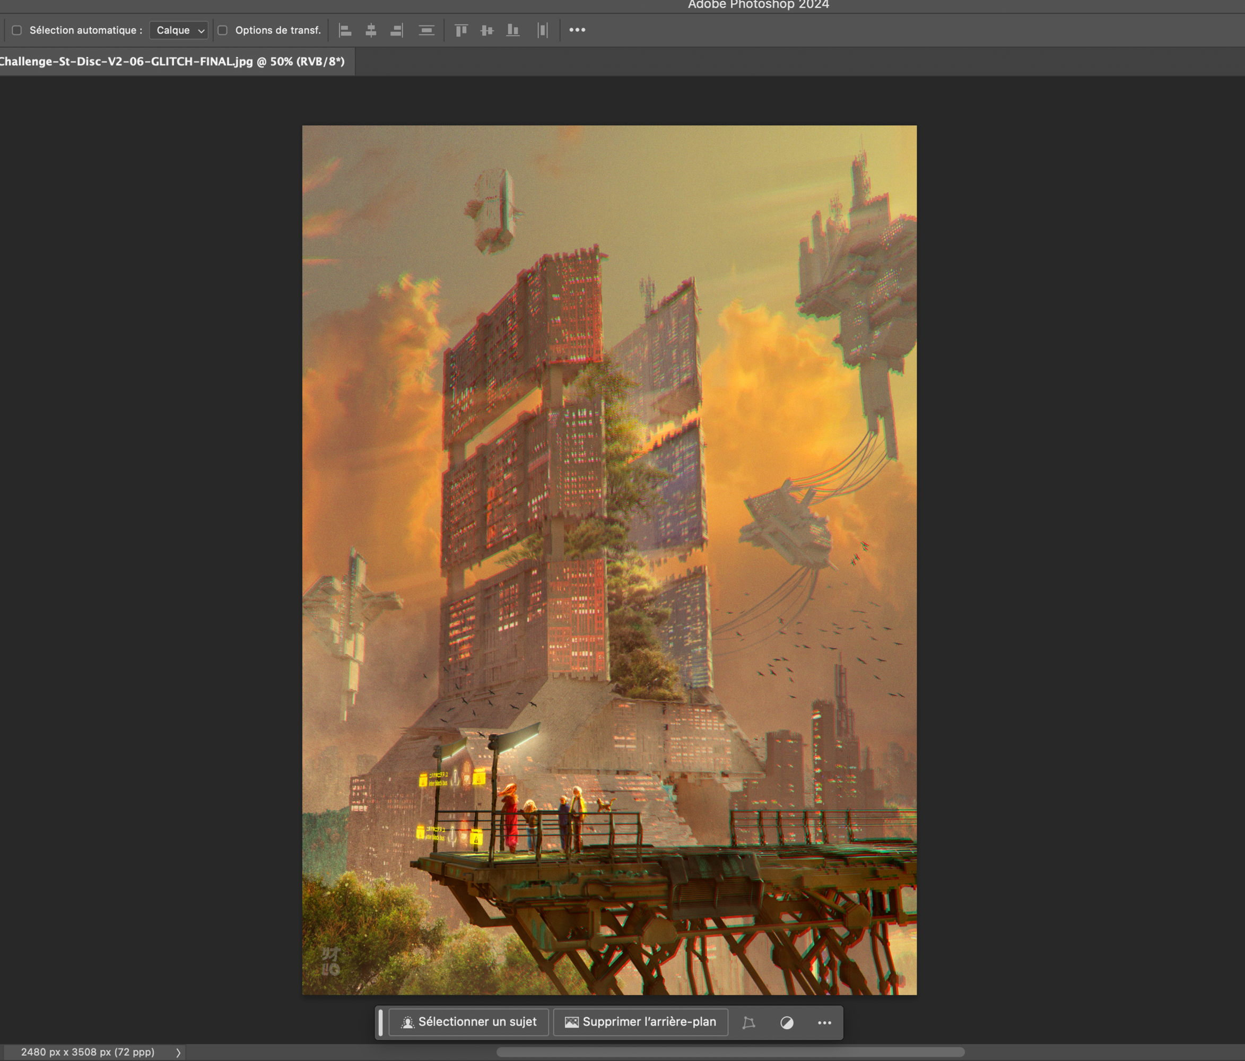Click align vertical centers icon
Image resolution: width=1245 pixels, height=1061 pixels.
coord(487,30)
